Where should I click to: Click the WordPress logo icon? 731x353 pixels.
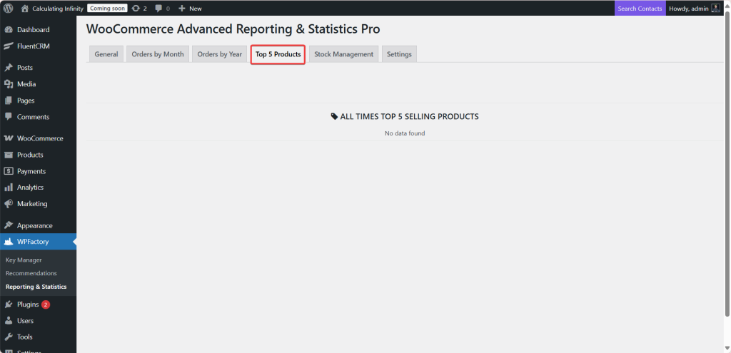point(9,9)
